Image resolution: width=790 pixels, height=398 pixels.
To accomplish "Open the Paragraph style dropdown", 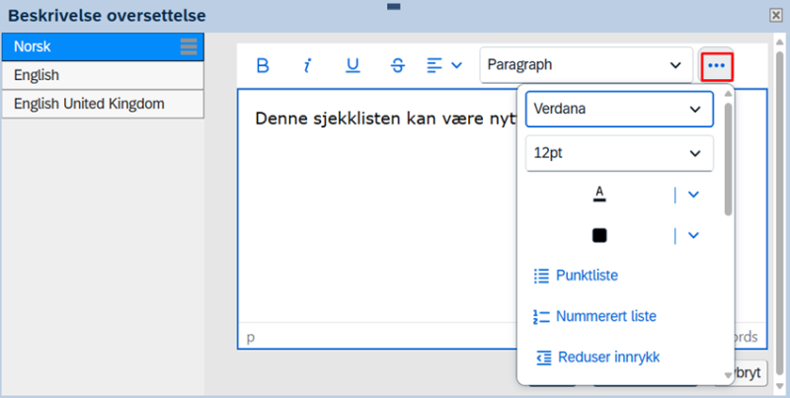I will tap(586, 65).
